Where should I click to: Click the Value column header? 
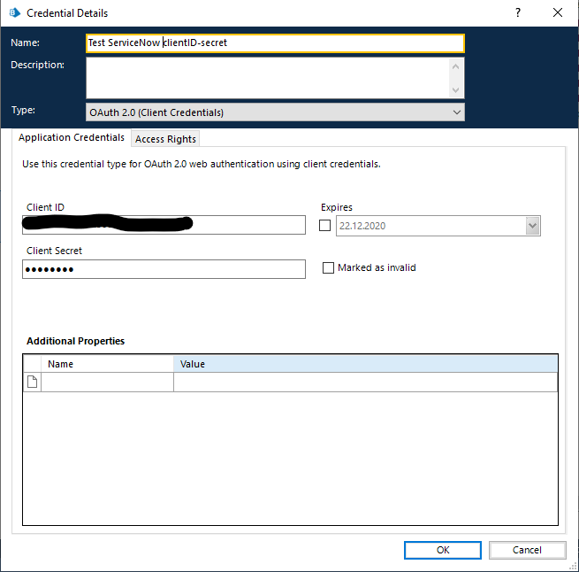[365, 364]
